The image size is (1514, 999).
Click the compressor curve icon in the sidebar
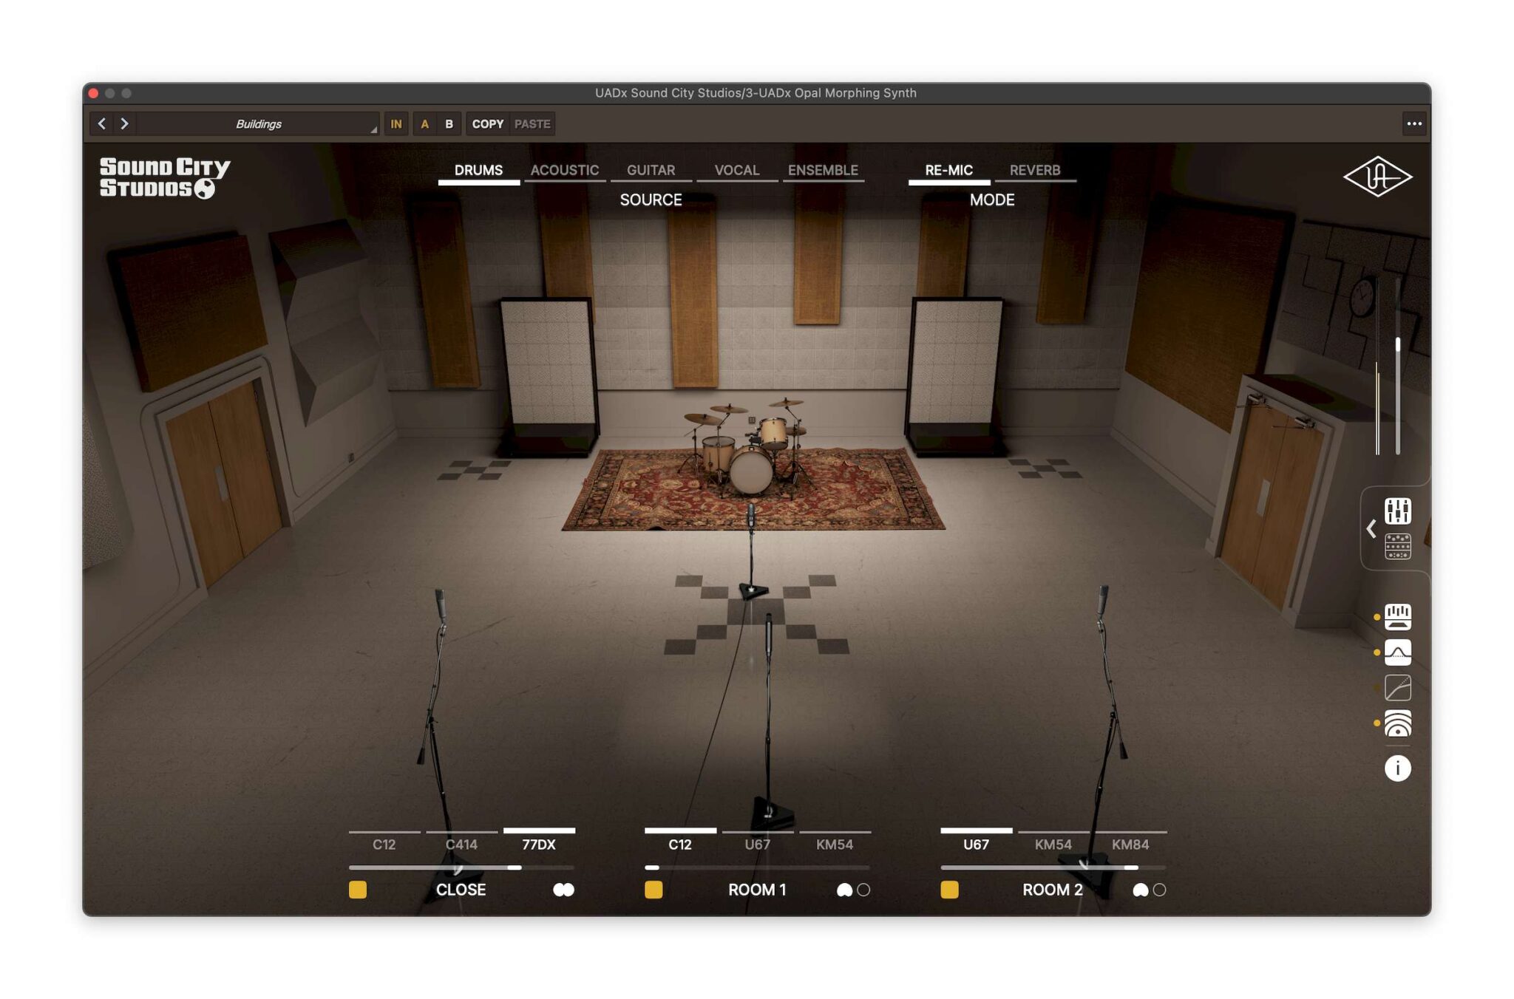(x=1399, y=688)
